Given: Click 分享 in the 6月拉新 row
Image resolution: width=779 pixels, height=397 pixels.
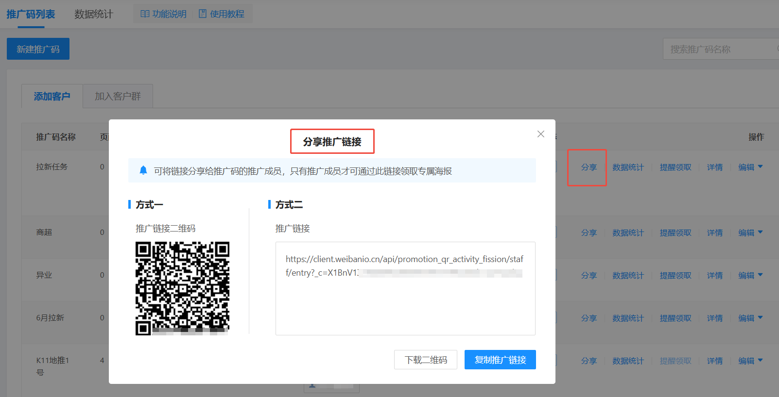Looking at the screenshot, I should 589,318.
